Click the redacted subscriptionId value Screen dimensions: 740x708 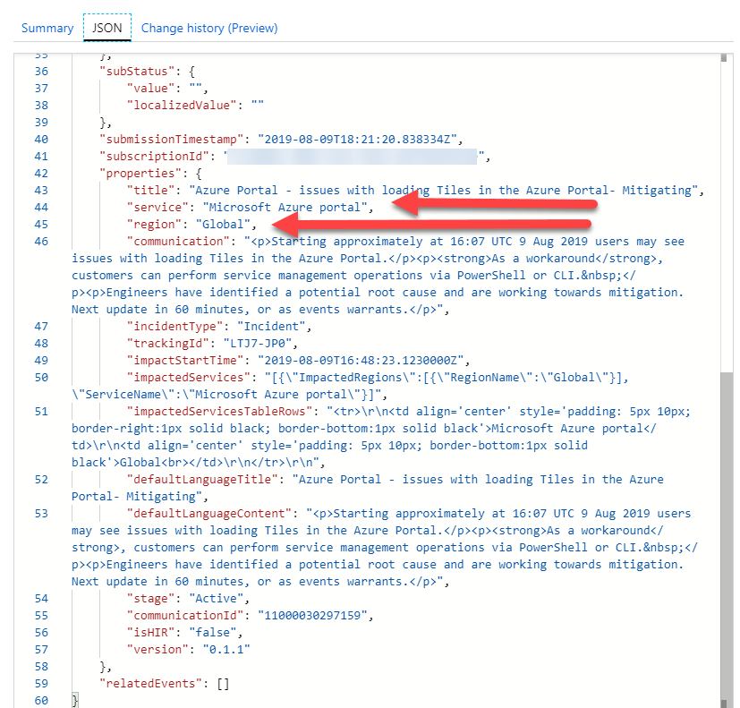point(353,157)
